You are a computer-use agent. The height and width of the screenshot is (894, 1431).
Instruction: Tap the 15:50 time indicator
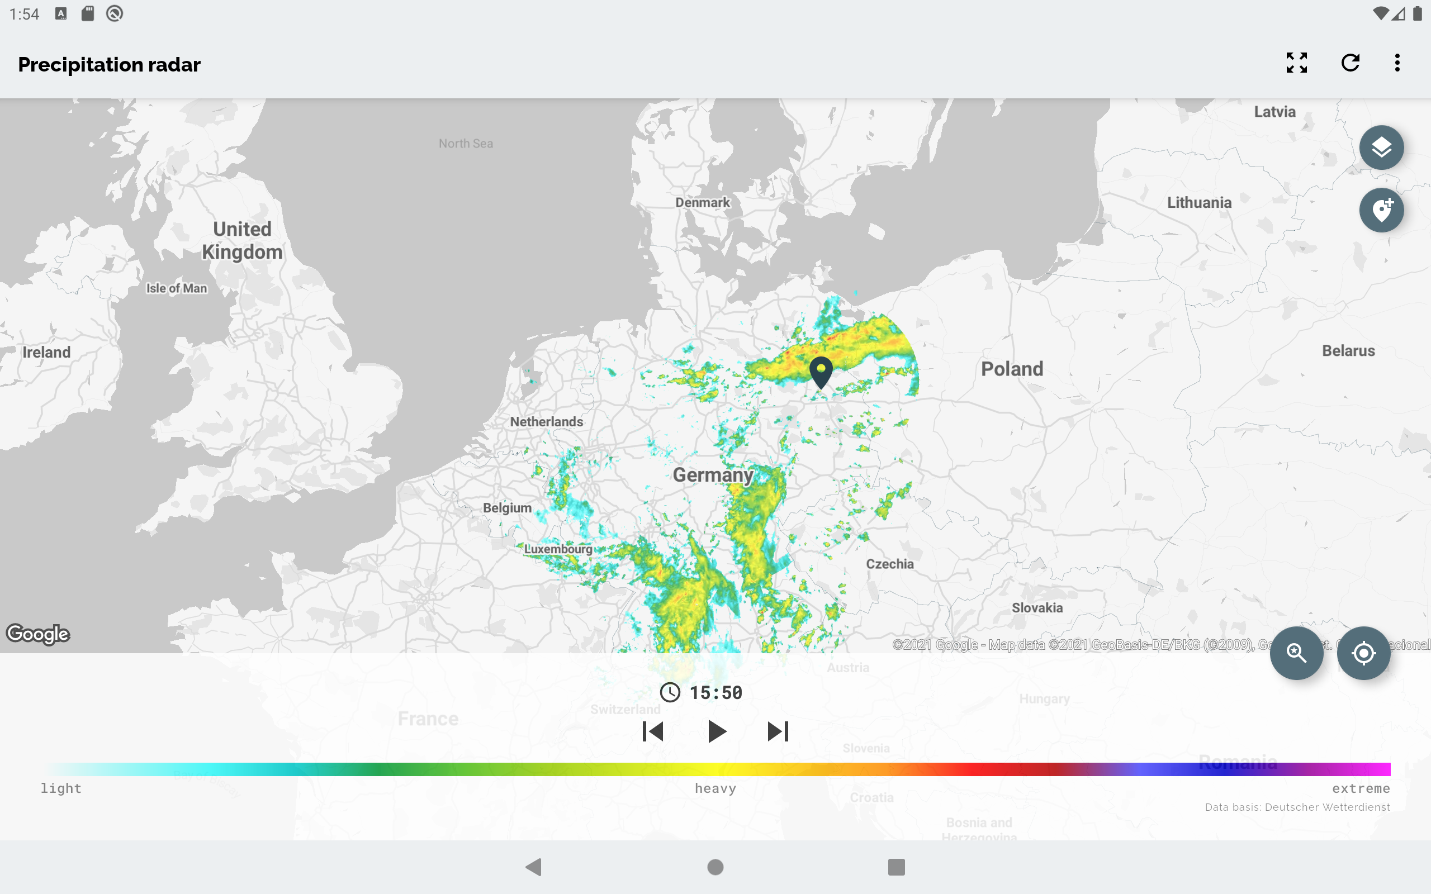coord(715,692)
